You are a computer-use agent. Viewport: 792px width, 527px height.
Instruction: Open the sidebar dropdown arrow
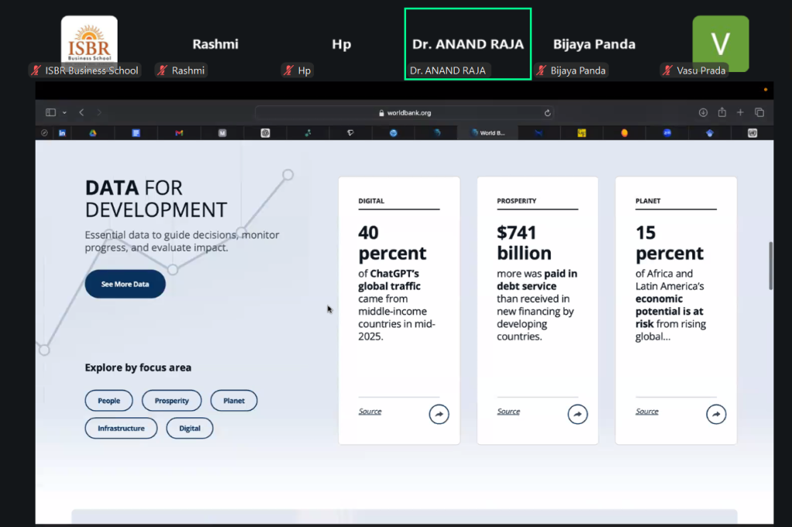click(x=64, y=112)
